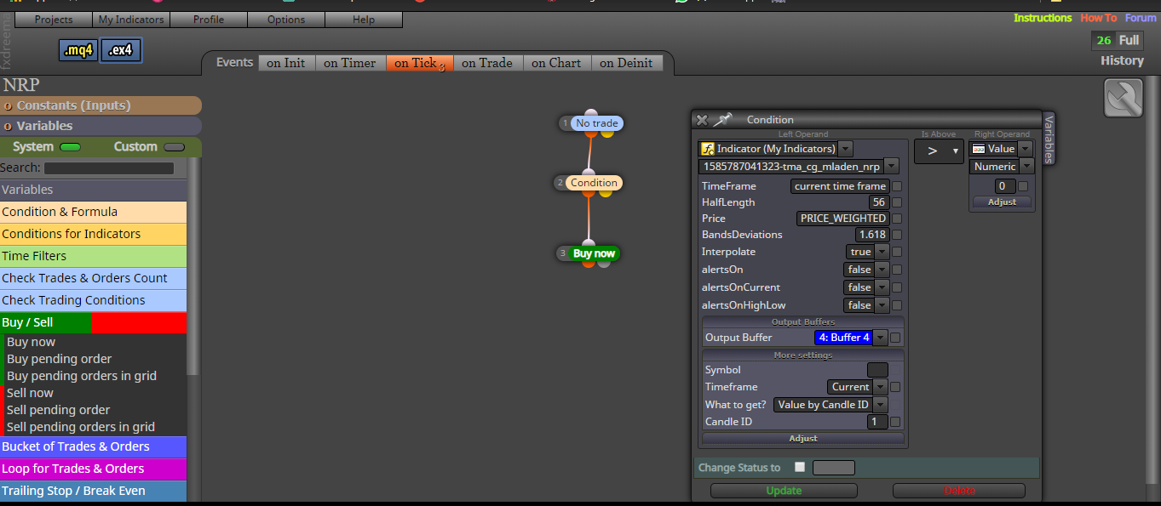1161x506 pixels.
Task: Tick the checkbox next to Candle ID
Action: point(895,422)
